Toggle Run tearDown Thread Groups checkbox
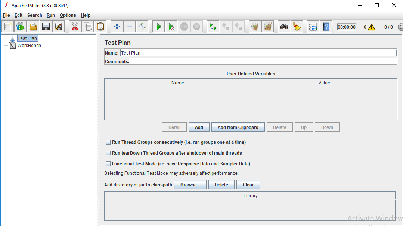 [108, 153]
